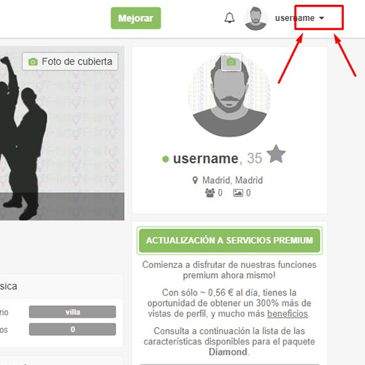Open the username account menu in header
365x365 pixels.
click(x=299, y=18)
